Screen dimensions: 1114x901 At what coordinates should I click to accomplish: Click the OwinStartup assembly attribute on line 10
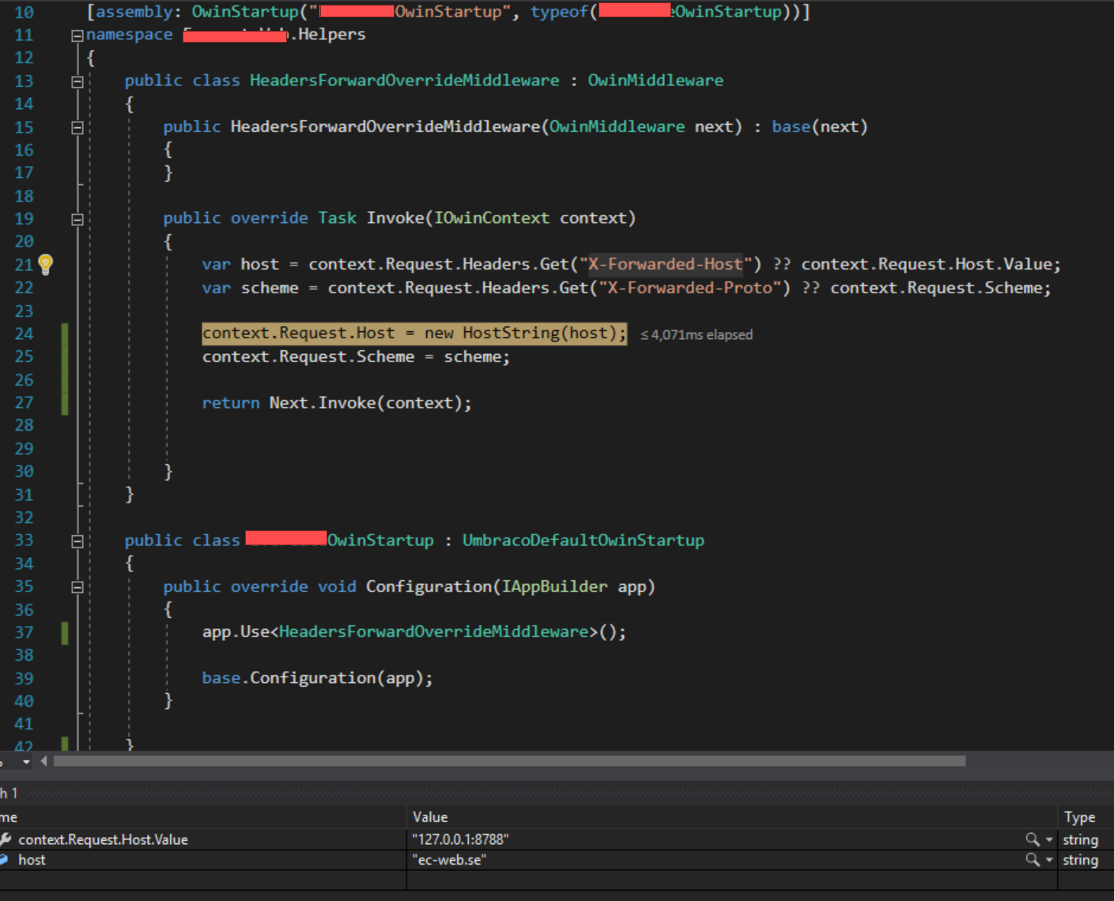coord(448,12)
